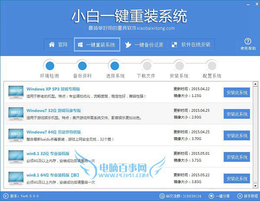Click the 一键分享 share icon
The height and width of the screenshot is (201, 260).
pyautogui.click(x=211, y=196)
